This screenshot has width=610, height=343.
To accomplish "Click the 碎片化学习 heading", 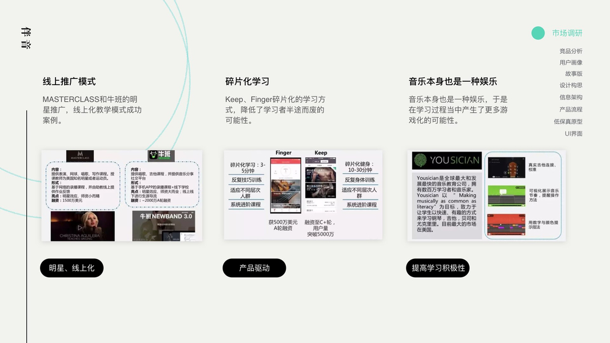I will tap(248, 81).
